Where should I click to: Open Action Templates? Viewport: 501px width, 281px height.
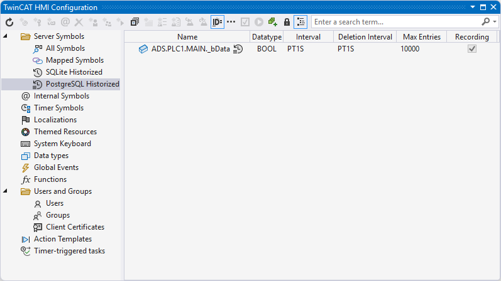(63, 239)
